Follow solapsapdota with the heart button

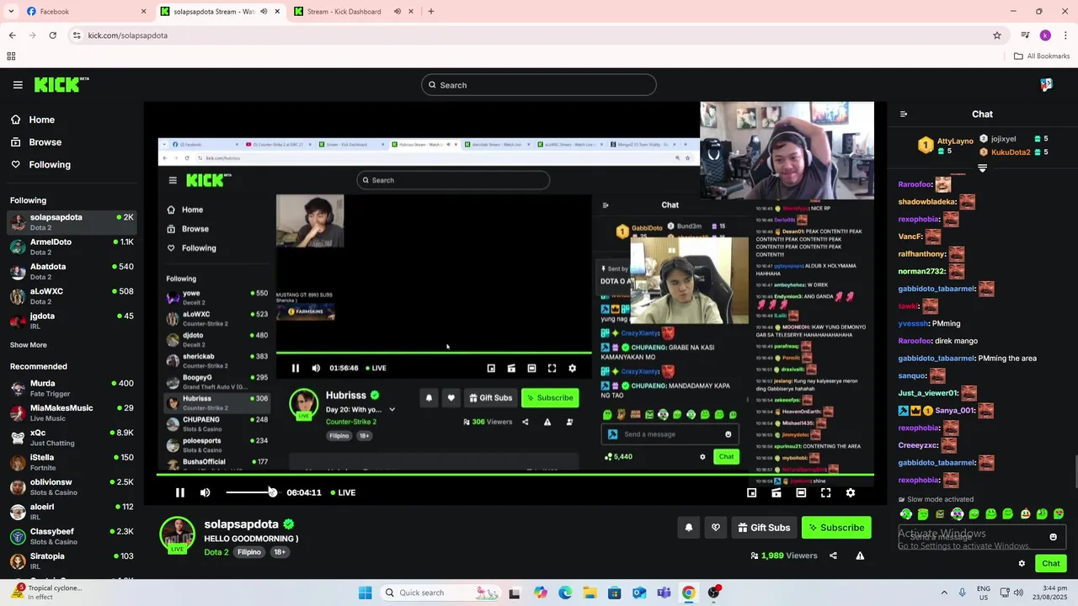click(716, 528)
